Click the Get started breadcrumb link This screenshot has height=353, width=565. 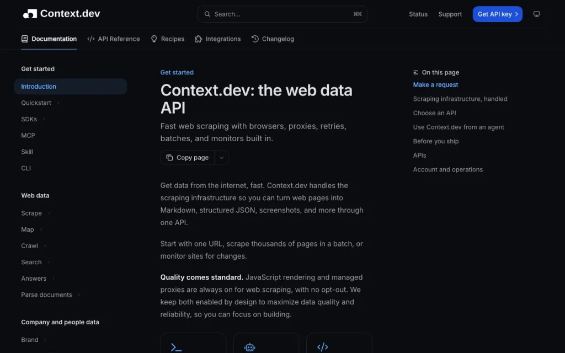click(177, 72)
